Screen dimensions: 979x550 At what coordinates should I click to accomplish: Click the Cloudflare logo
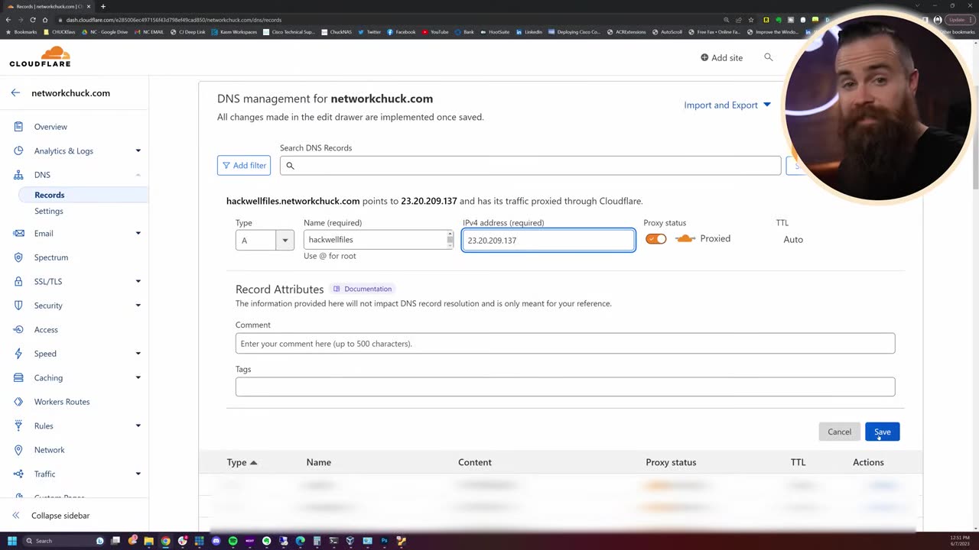(40, 57)
